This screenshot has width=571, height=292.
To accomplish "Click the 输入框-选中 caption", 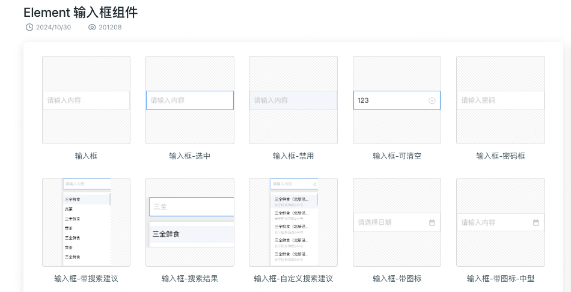I will (x=190, y=156).
